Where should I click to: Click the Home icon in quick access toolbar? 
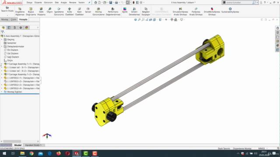click(95, 3)
